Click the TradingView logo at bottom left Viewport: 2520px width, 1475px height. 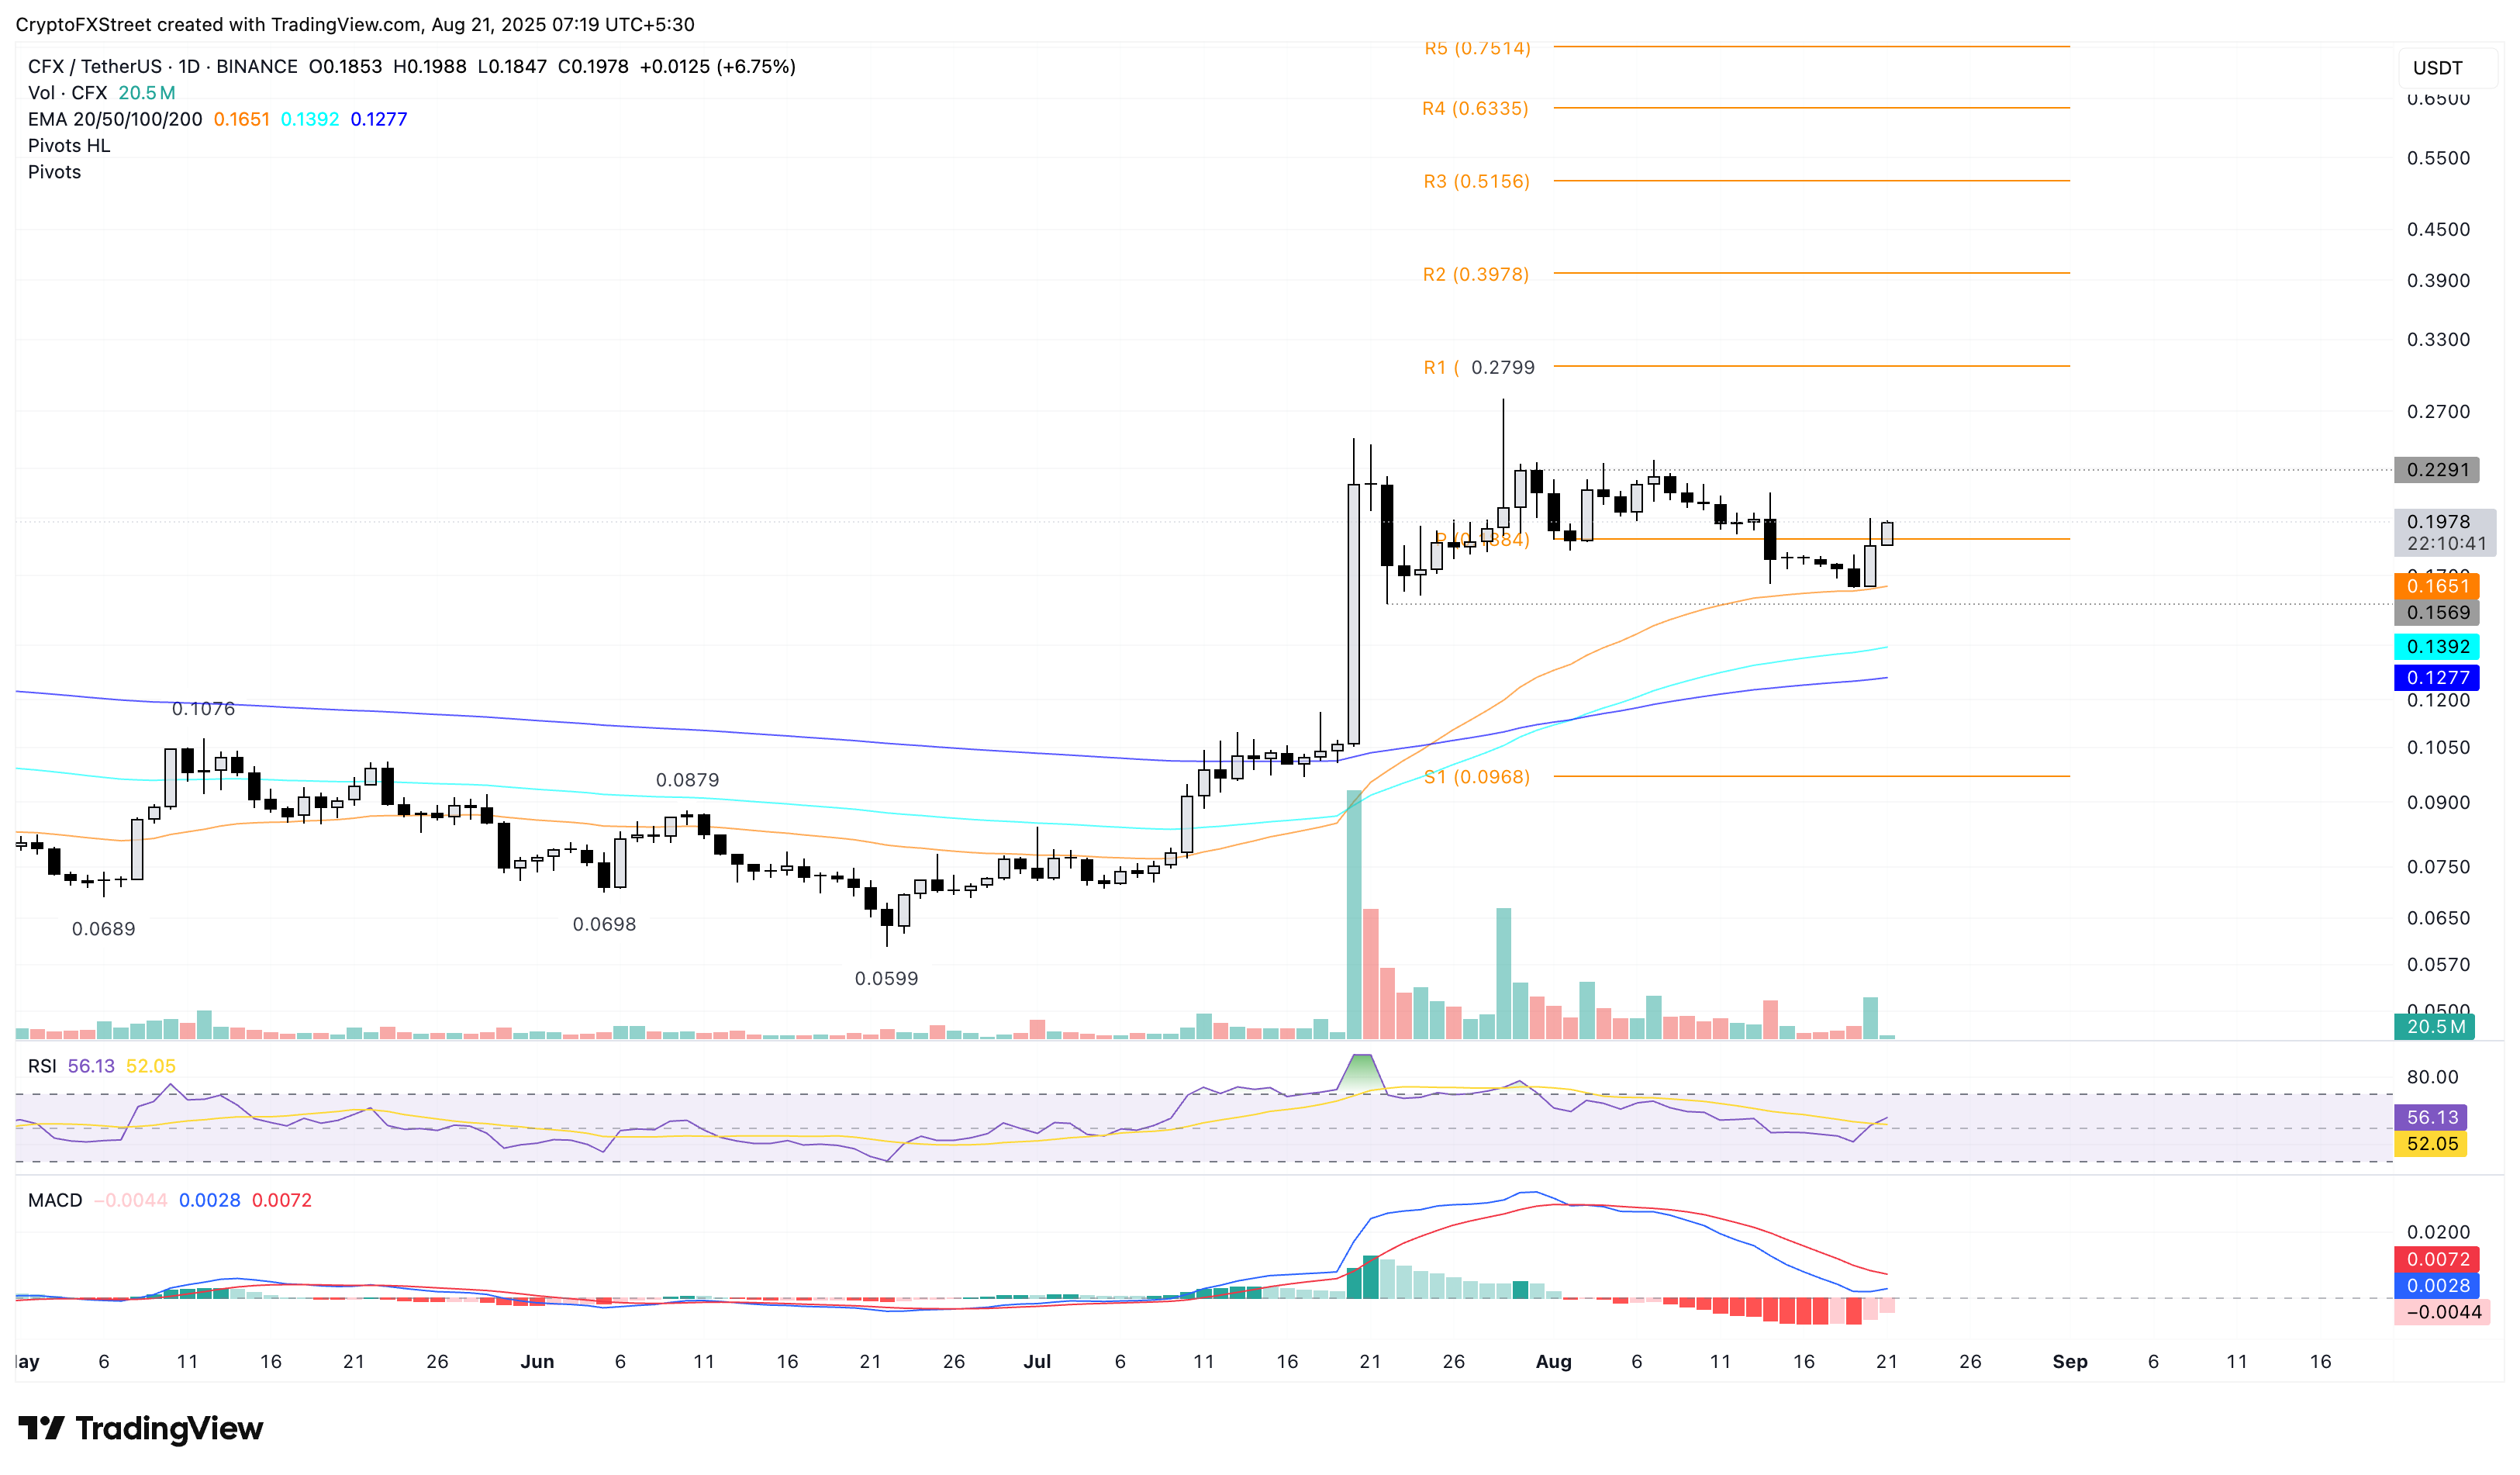click(x=140, y=1428)
